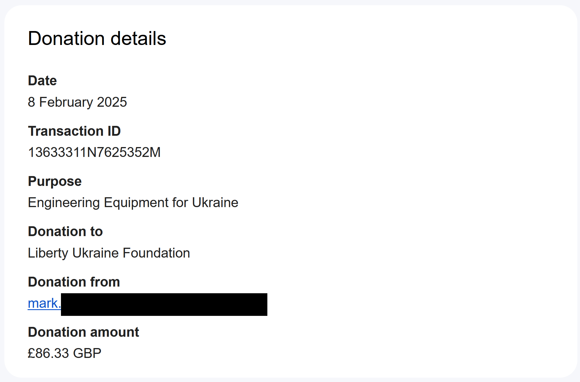Click the Purpose field label
This screenshot has width=580, height=382.
click(x=55, y=181)
